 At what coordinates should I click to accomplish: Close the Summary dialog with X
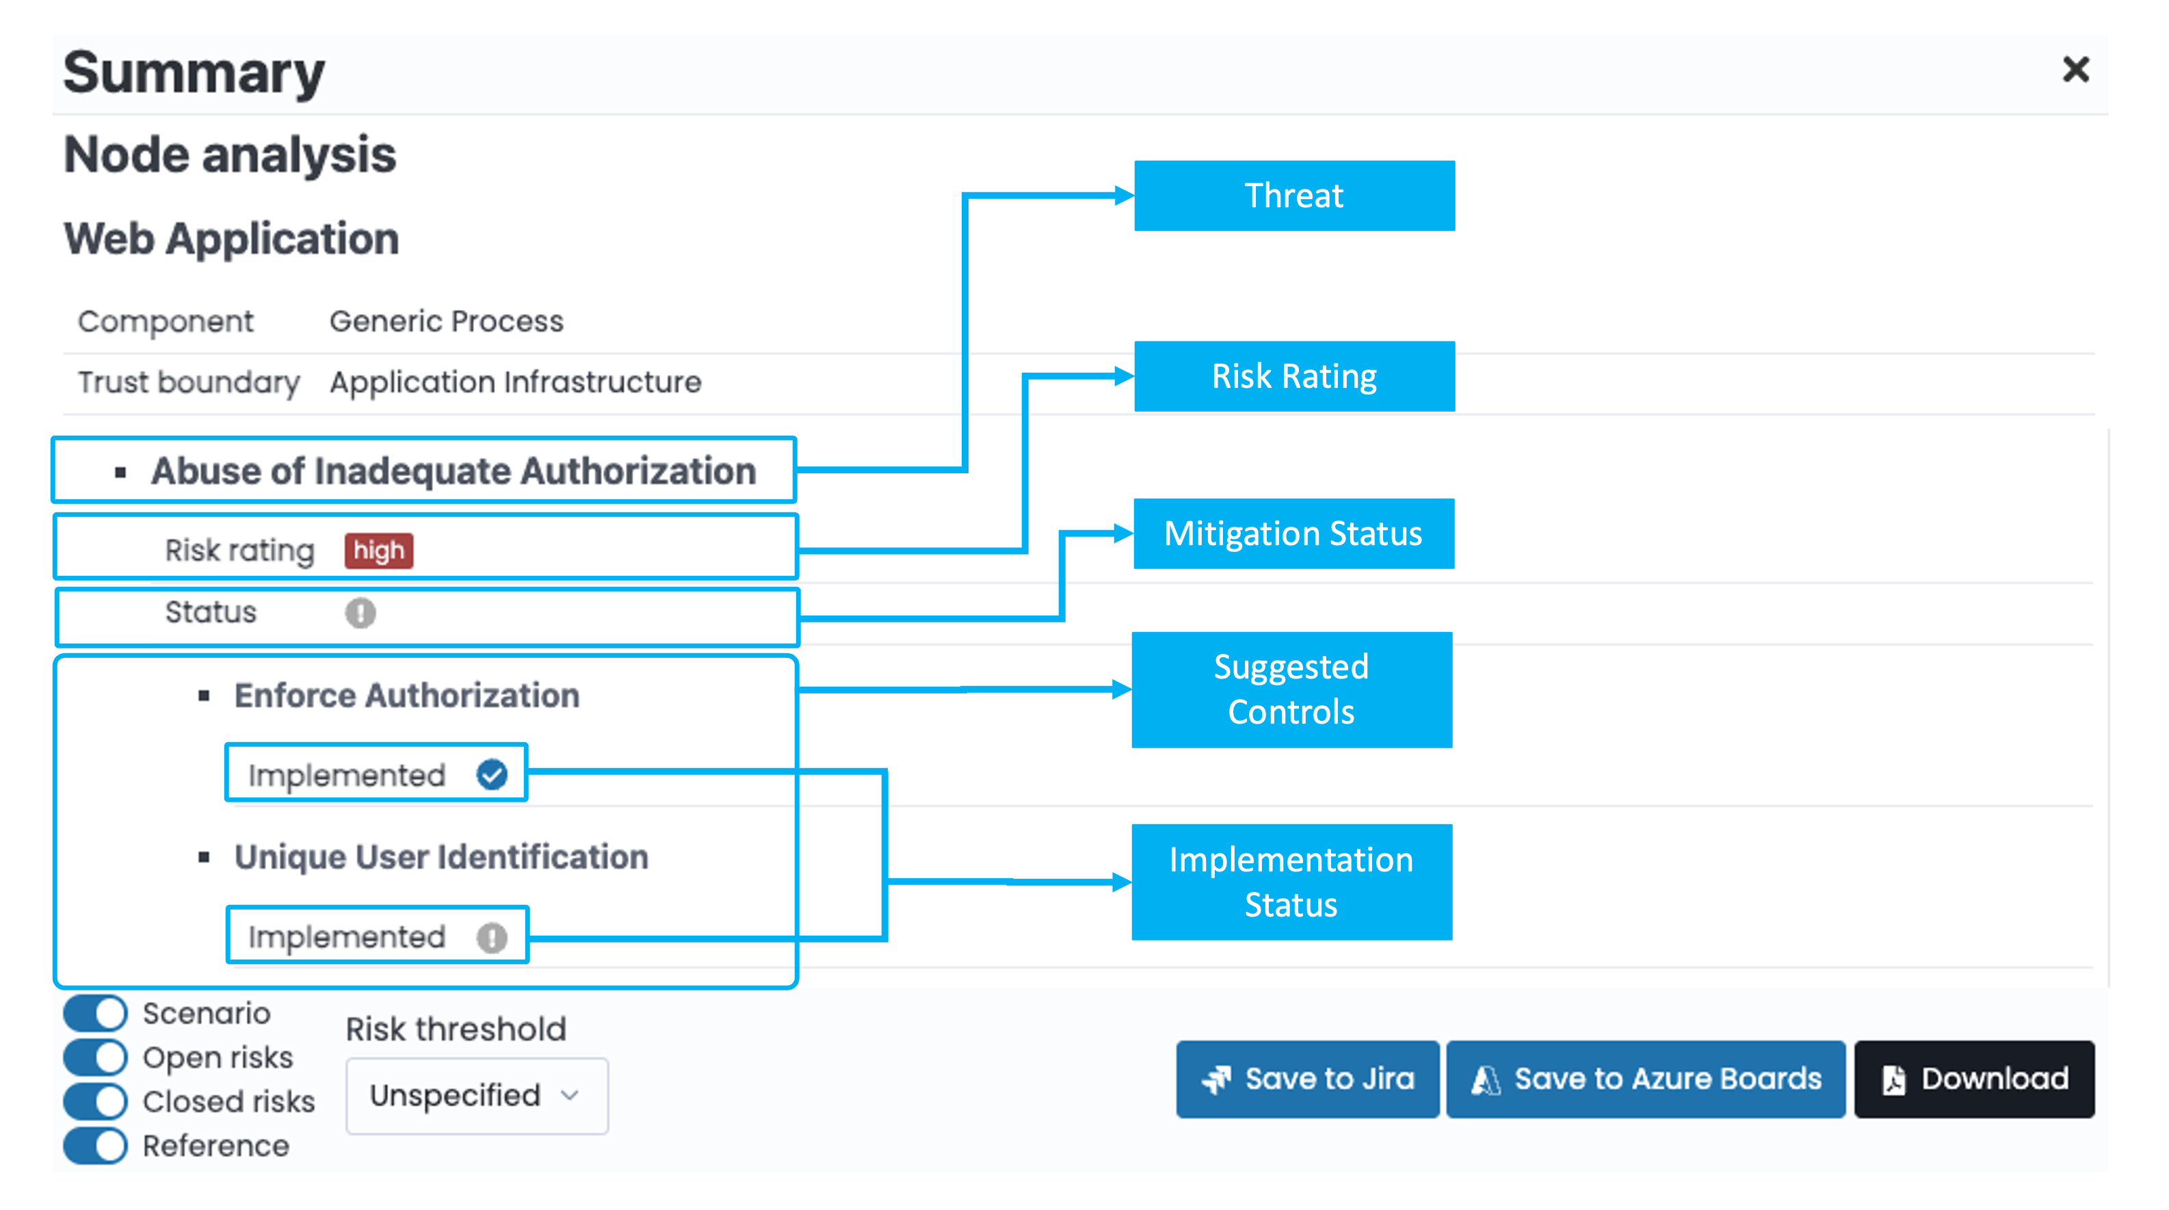click(x=2075, y=69)
